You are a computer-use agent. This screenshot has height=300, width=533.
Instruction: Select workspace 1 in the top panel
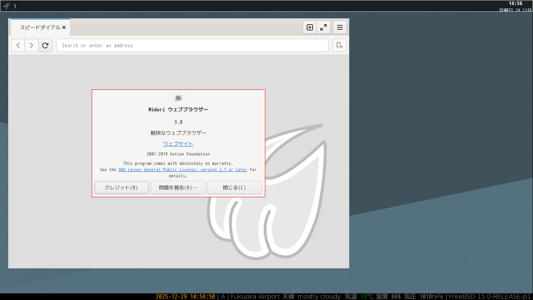(x=15, y=6)
